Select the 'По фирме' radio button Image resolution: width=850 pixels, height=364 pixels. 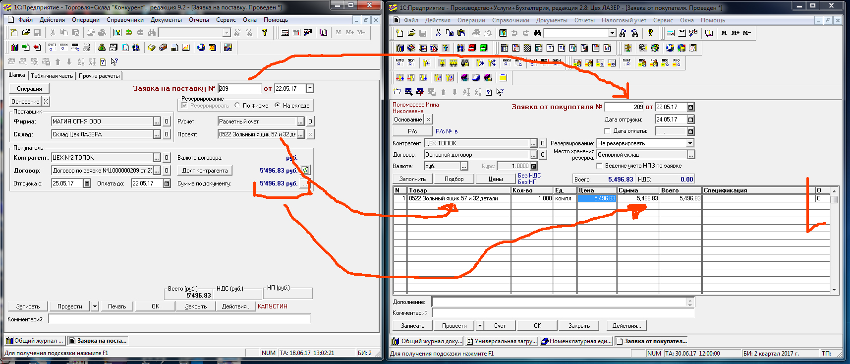[x=237, y=105]
